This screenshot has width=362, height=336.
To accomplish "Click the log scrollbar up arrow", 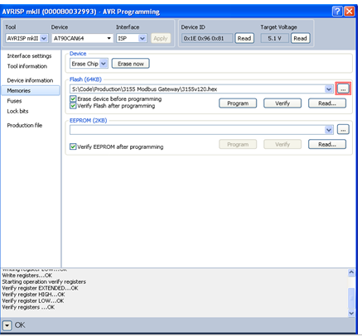I will [x=351, y=272].
